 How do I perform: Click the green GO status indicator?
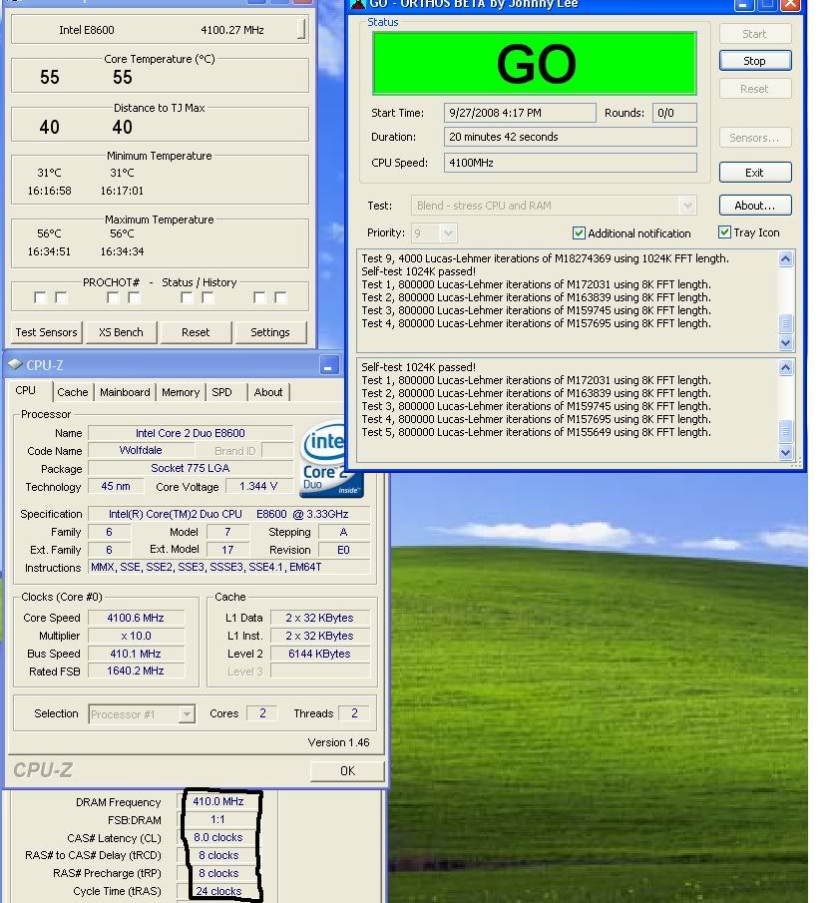tap(535, 63)
